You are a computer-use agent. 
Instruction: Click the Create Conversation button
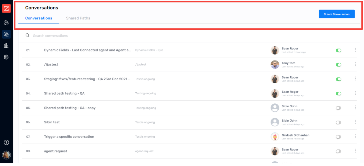337,14
